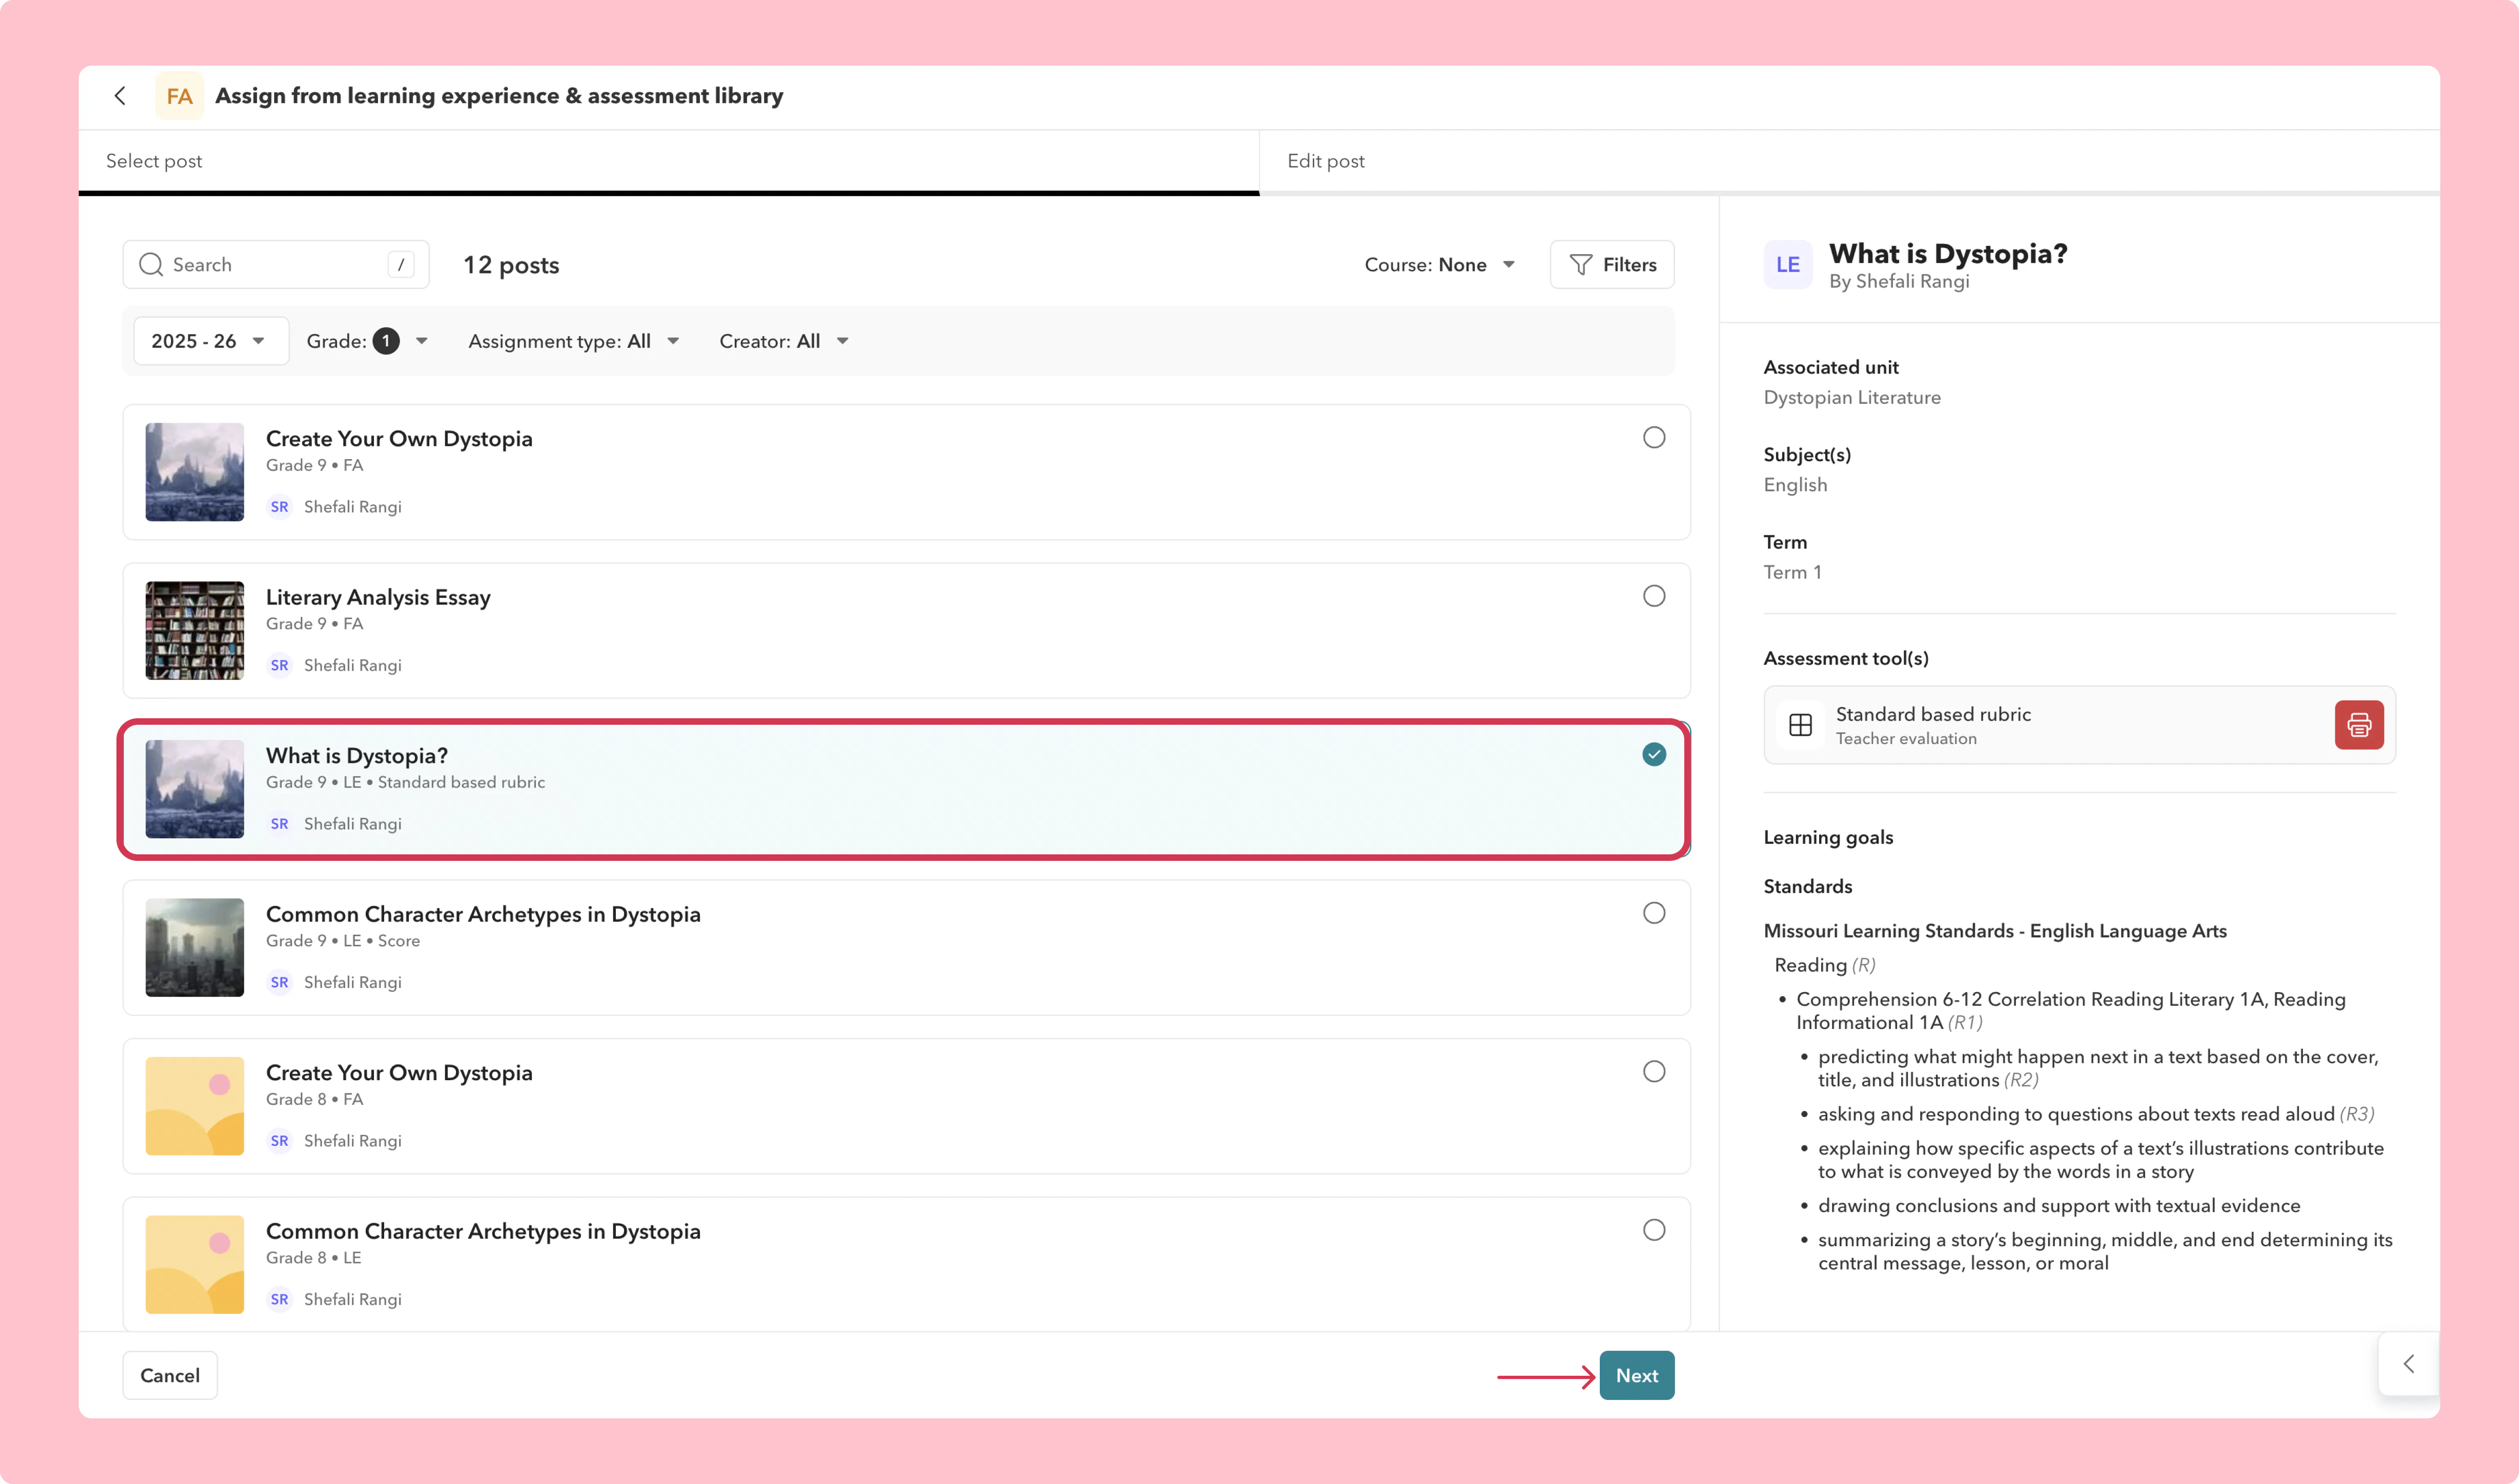
Task: Open the Creator: All dropdown
Action: coord(783,341)
